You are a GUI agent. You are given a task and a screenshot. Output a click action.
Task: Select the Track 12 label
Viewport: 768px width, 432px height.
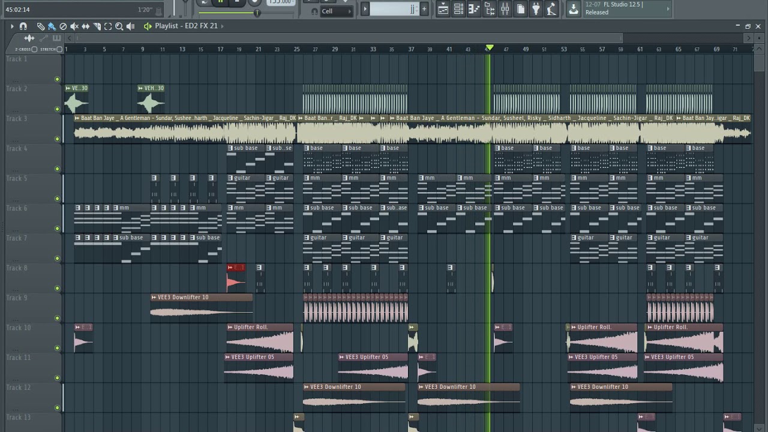pyautogui.click(x=19, y=388)
